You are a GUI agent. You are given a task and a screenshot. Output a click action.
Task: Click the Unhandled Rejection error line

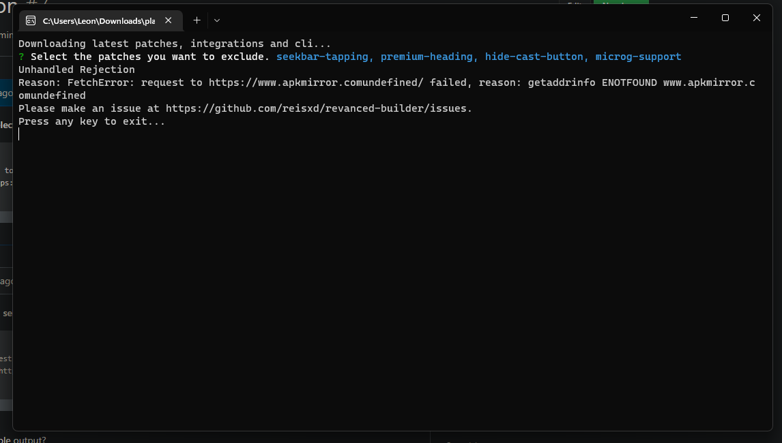tap(76, 69)
